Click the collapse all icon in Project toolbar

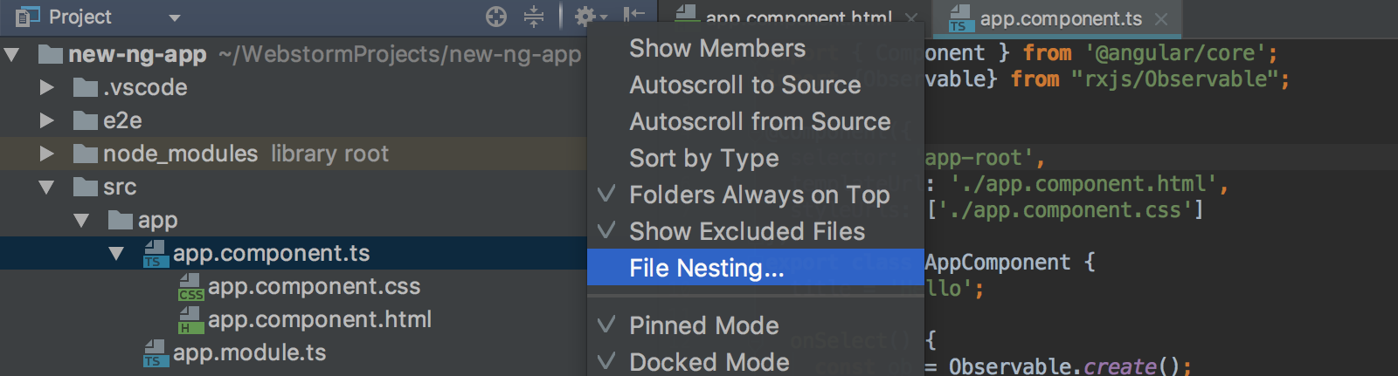click(x=534, y=17)
